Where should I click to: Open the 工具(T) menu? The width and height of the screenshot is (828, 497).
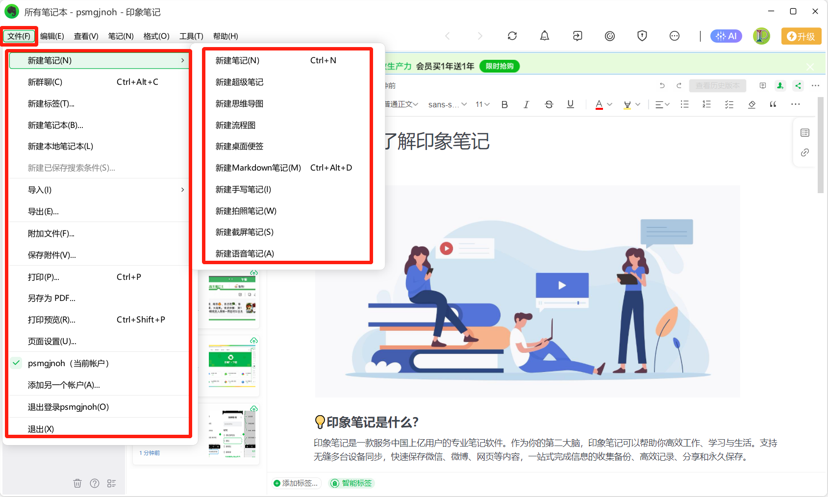click(x=191, y=36)
